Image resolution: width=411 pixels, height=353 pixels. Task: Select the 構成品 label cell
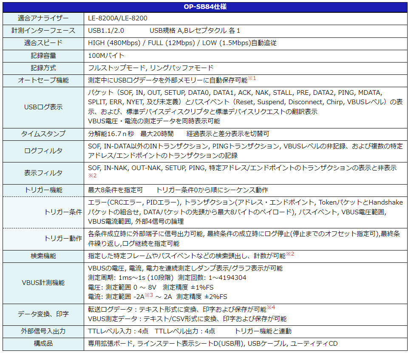click(43, 344)
